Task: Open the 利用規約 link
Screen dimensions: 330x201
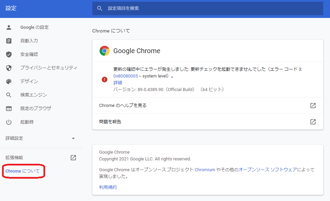Action: (x=108, y=187)
